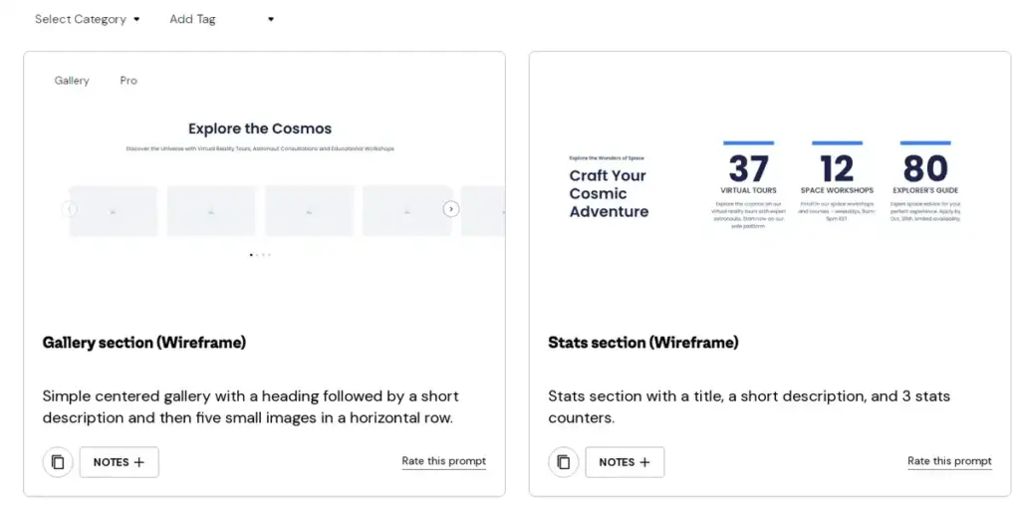Viewport: 1020px width, 510px height.
Task: Open NOTES for Gallery section
Action: point(120,462)
